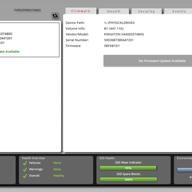Image resolution: width=192 pixels, height=192 pixels.
Task: Click the No Firmware Update Available button
Action: pyautogui.click(x=148, y=61)
